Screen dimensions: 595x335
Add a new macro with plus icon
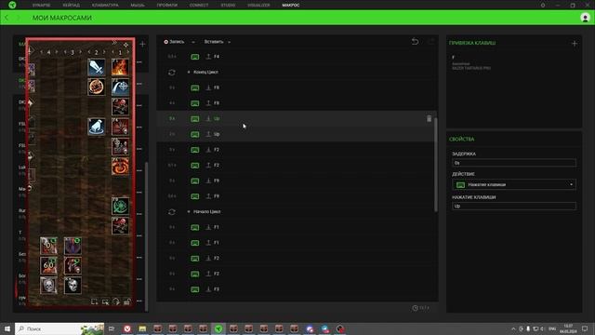click(x=142, y=45)
